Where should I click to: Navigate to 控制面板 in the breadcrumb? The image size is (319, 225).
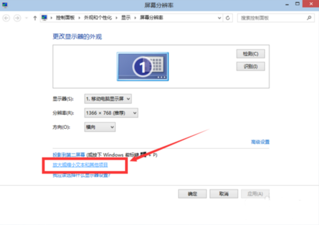coord(65,17)
